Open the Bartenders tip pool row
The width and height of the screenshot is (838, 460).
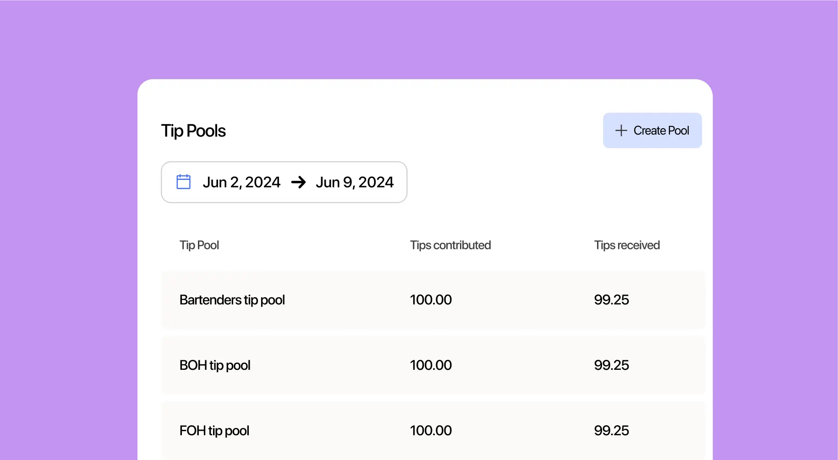[433, 300]
